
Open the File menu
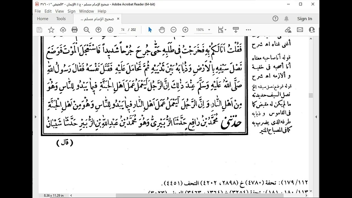tap(38, 11)
